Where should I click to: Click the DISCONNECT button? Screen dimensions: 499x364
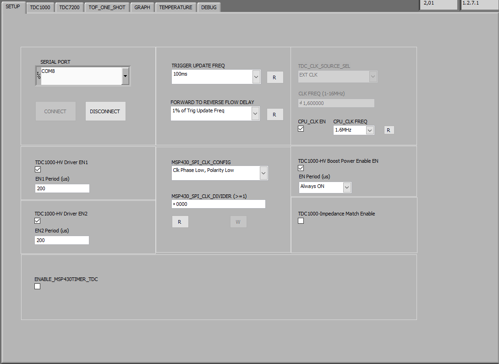coord(105,111)
